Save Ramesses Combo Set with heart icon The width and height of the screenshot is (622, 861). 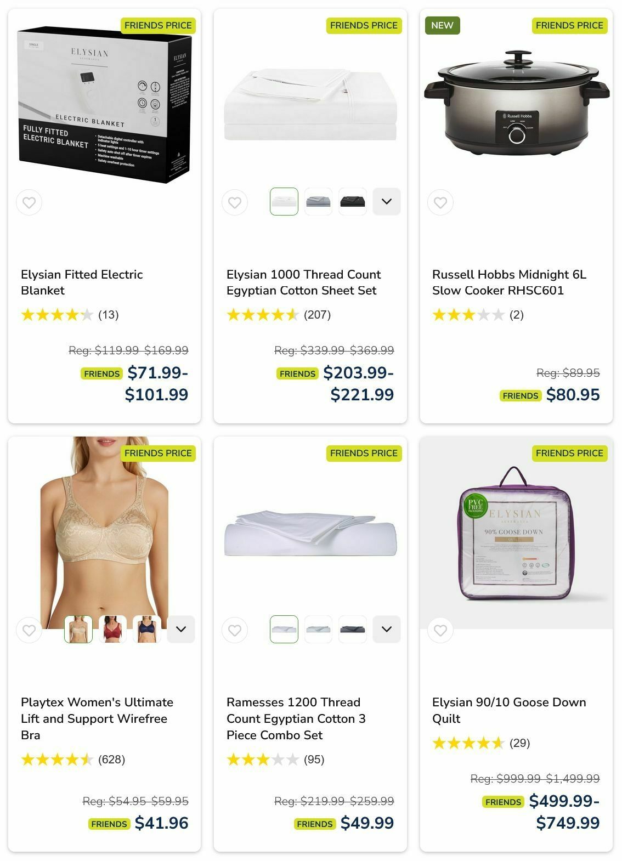(x=235, y=630)
